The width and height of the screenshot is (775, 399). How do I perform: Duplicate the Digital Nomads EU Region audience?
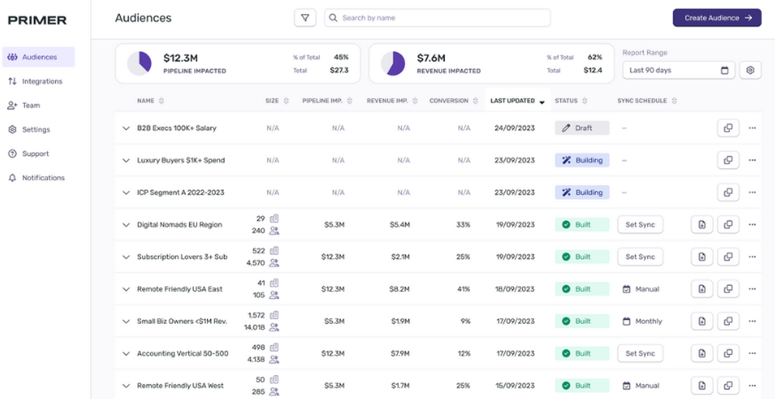[x=728, y=225]
